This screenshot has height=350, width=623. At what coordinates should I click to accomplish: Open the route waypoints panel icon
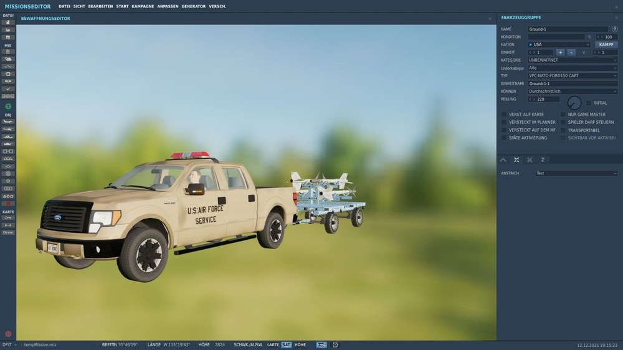point(503,159)
